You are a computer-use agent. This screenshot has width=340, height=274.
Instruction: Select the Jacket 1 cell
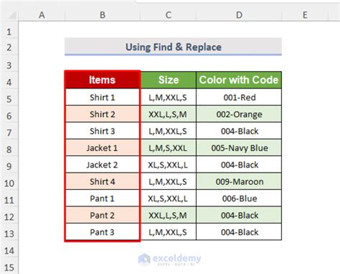(x=103, y=148)
